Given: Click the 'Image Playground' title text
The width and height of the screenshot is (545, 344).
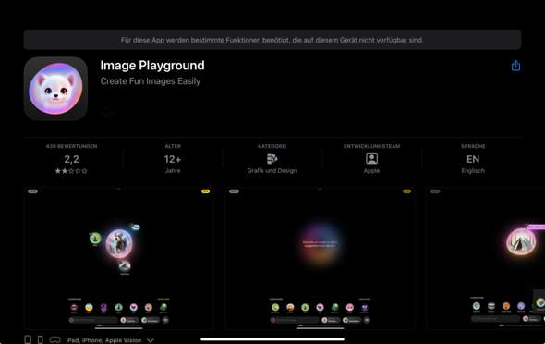Looking at the screenshot, I should [x=152, y=66].
